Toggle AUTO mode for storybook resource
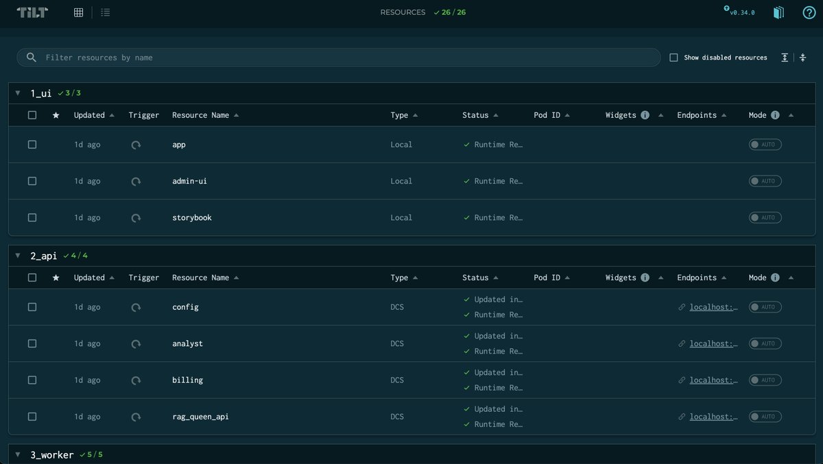This screenshot has height=464, width=823. 765,217
